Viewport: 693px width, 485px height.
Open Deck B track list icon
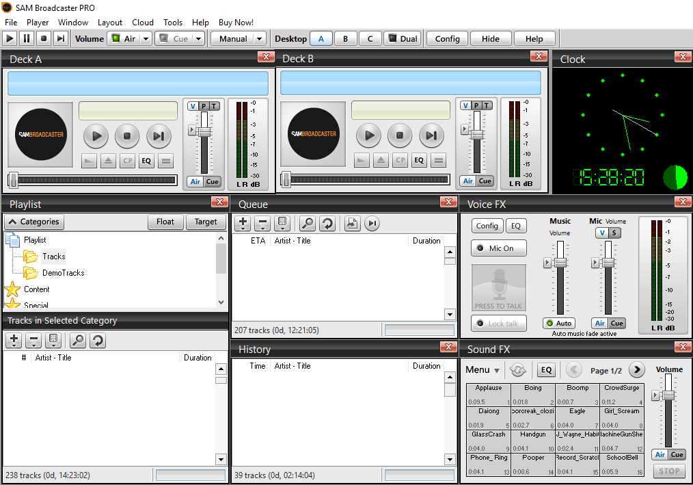coord(439,160)
